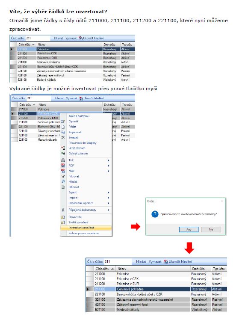Choose Zobraz pouze označené in context menu

pos(83,233)
